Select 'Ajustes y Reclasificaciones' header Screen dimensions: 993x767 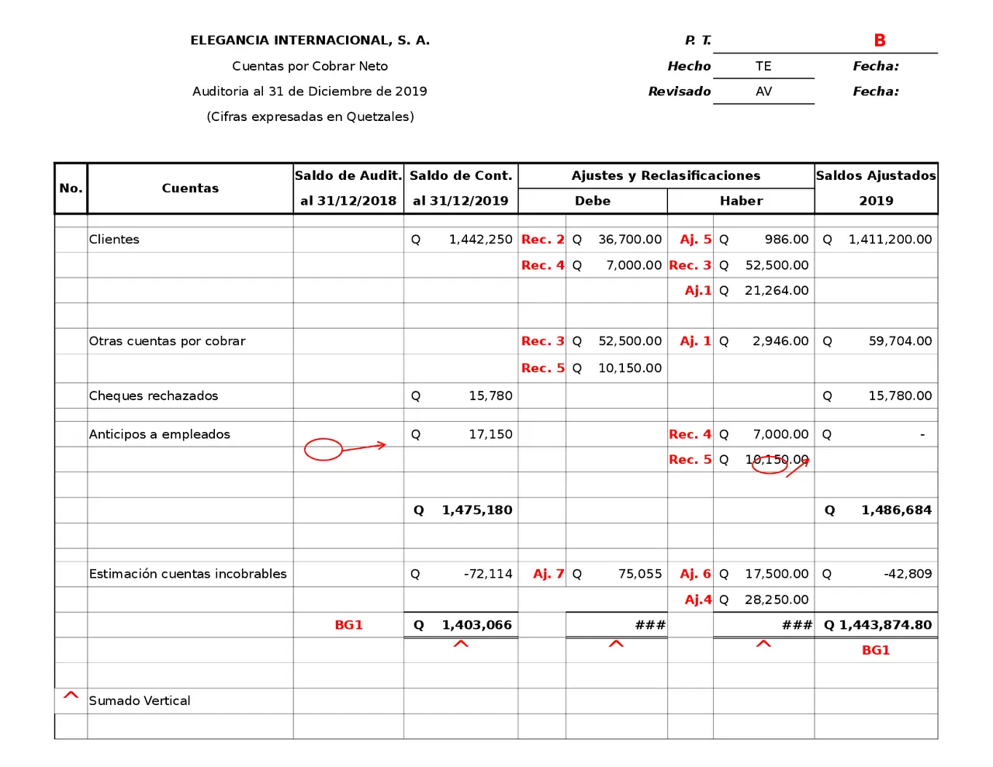coord(666,176)
